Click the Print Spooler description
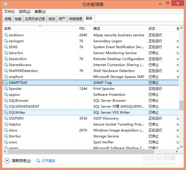 [104, 89]
